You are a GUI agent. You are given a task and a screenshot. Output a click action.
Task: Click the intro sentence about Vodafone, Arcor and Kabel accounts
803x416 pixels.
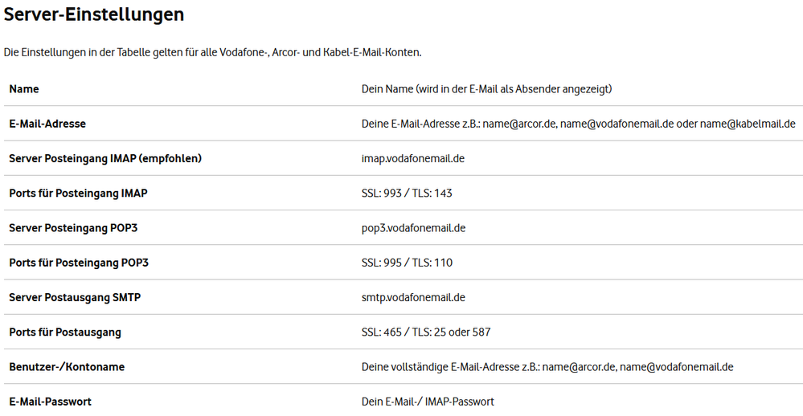(213, 52)
